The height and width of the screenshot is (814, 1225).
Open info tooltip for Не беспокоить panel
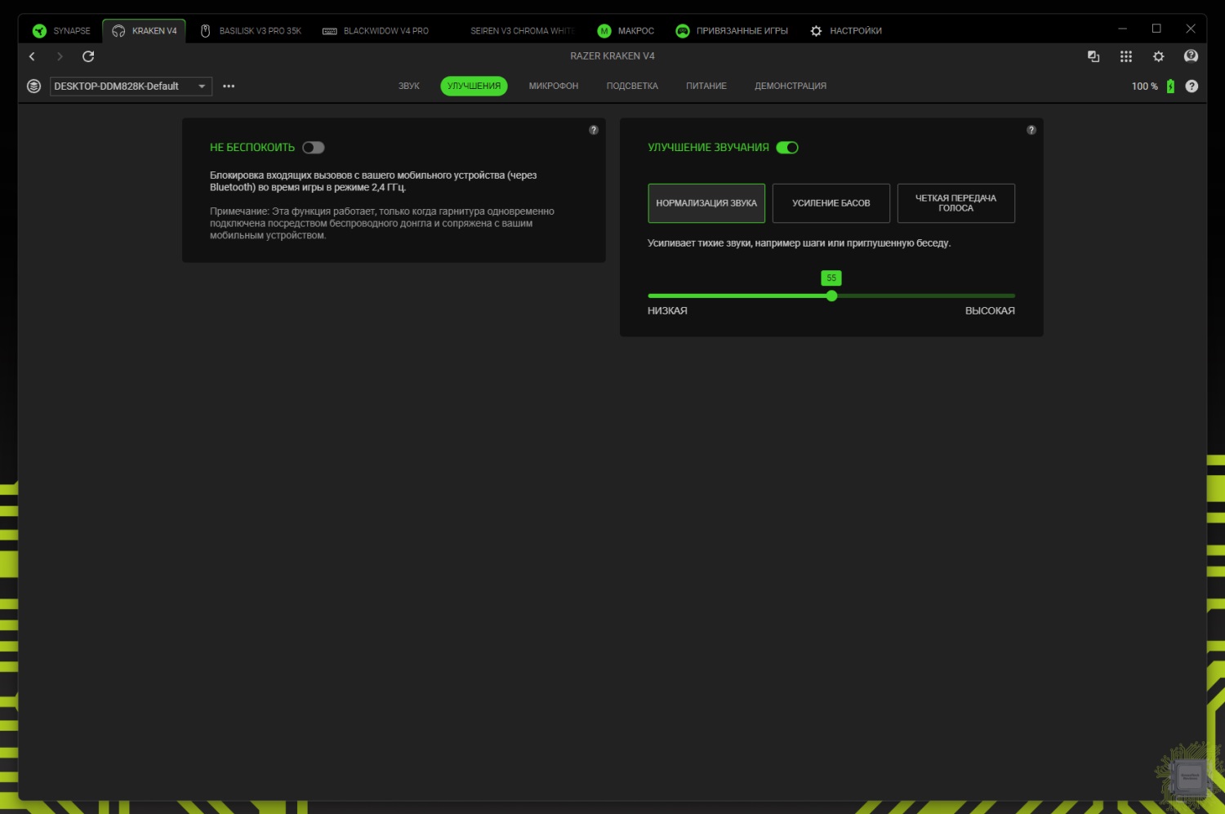[594, 130]
